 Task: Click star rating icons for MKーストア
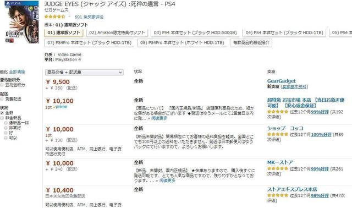coord(277,168)
